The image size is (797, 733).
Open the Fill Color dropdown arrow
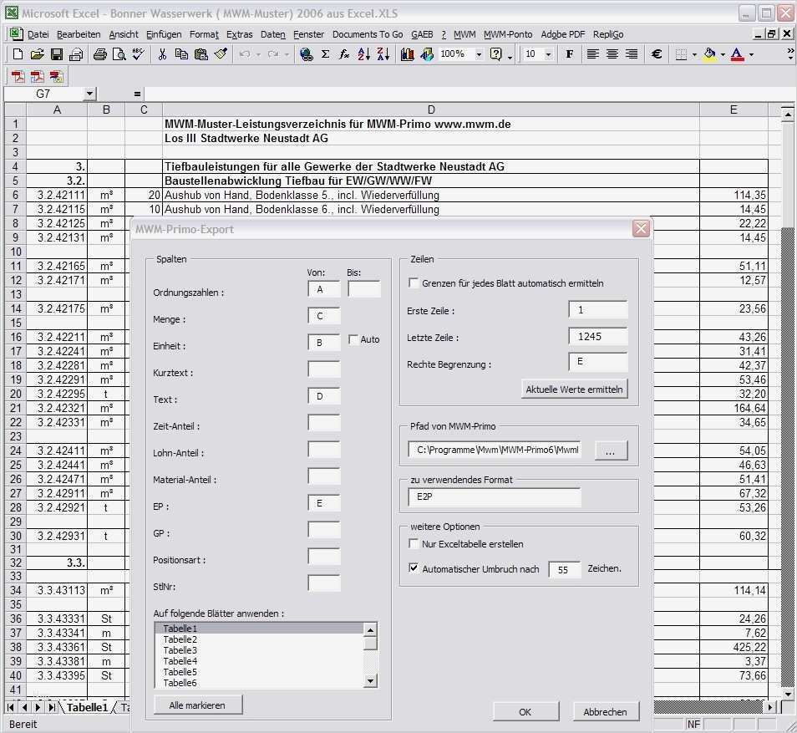pyautogui.click(x=723, y=54)
